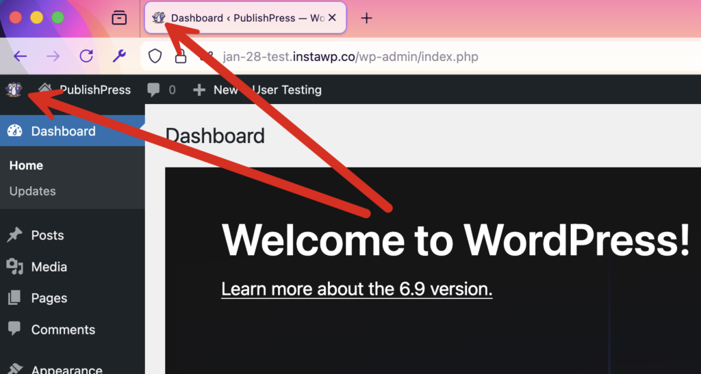Click the custom logo in admin bar
The width and height of the screenshot is (701, 374).
coord(14,90)
